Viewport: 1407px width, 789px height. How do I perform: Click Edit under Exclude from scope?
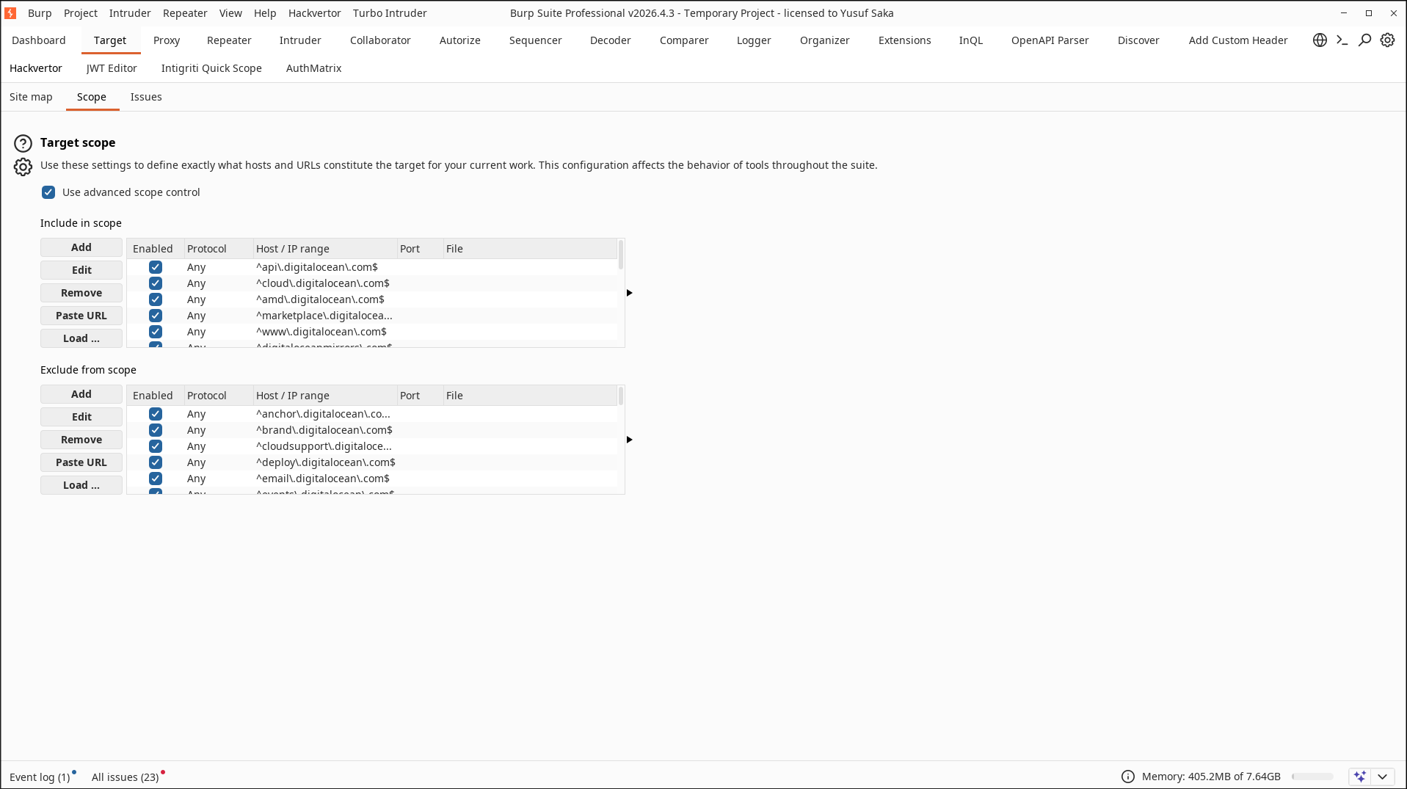pos(81,417)
